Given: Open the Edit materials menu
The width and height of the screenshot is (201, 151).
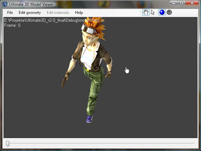Looking at the screenshot, I should [x=58, y=13].
